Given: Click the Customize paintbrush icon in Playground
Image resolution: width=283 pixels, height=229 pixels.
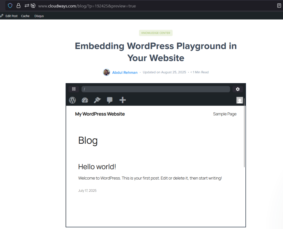Looking at the screenshot, I should 97,100.
